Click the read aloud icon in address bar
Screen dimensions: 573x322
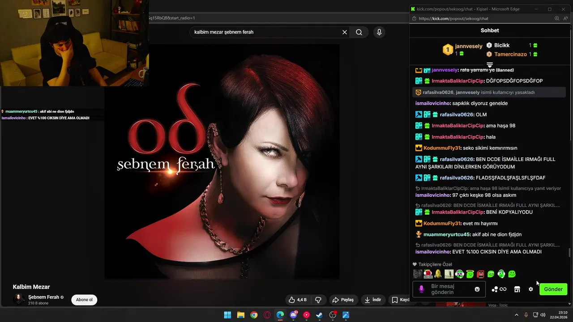[x=566, y=18]
